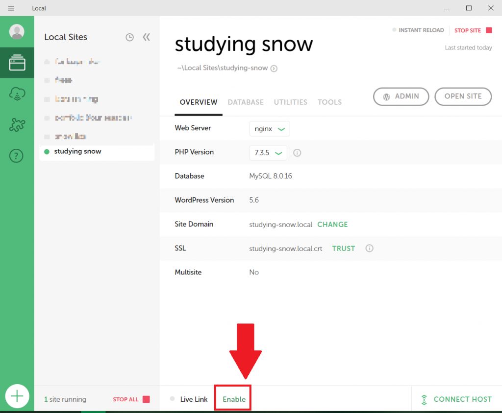Open the Cloud Backups sidebar icon
This screenshot has height=413, width=502.
click(17, 94)
